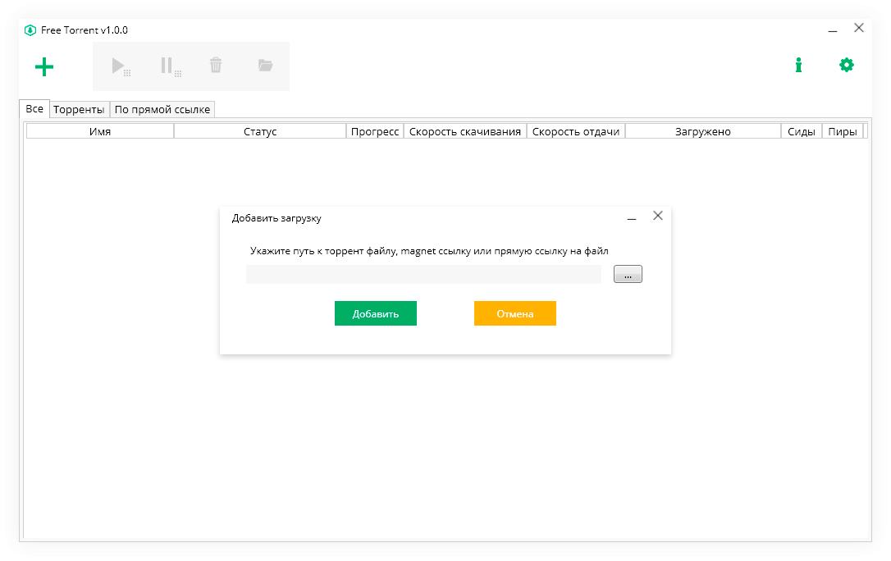Open settings via green gear icon
The width and height of the screenshot is (891, 561).
point(847,65)
